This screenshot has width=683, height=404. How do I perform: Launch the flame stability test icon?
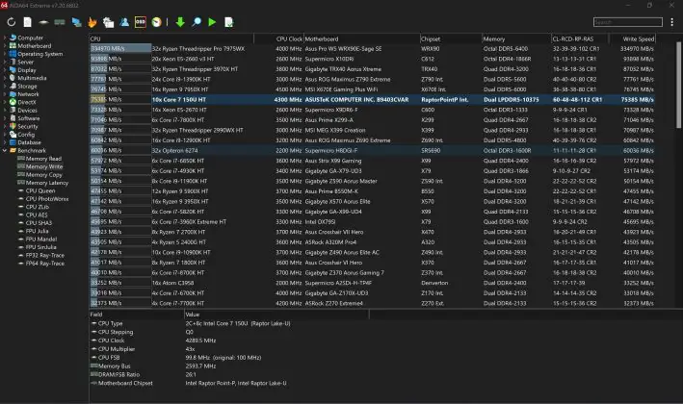coord(92,22)
